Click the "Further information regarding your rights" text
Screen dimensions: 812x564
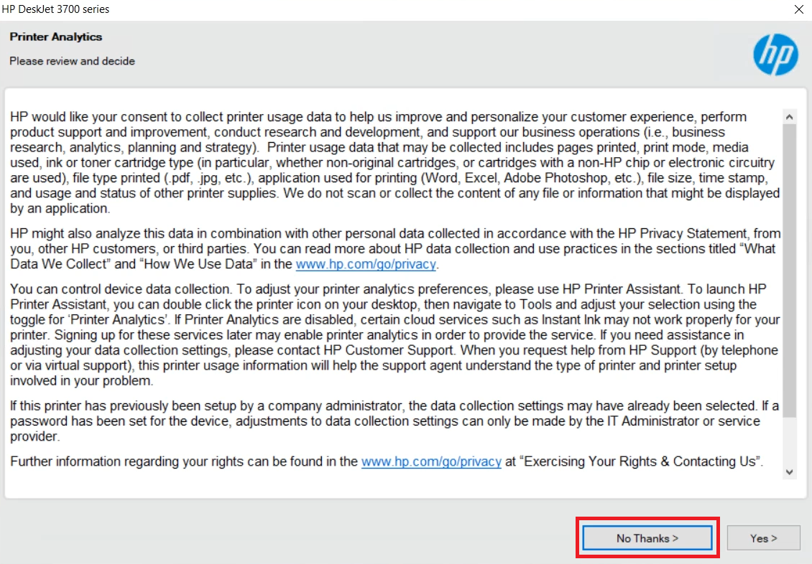pos(184,461)
